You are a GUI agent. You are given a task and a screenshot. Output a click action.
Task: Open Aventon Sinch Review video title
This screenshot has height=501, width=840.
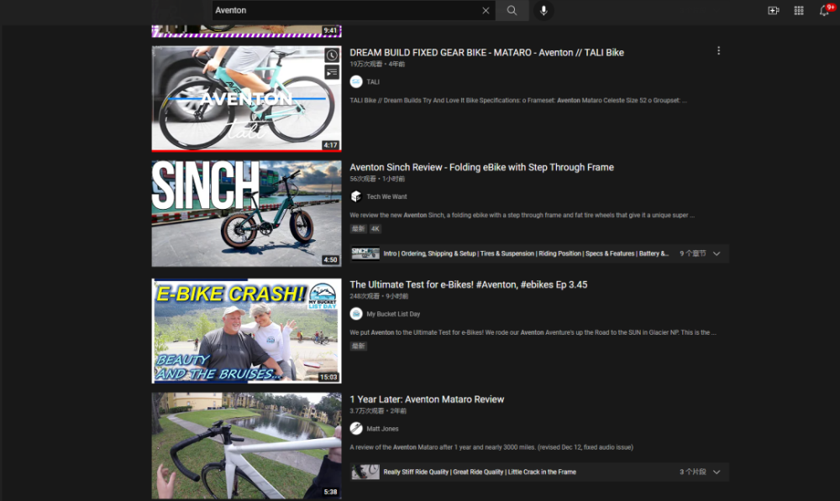click(481, 167)
